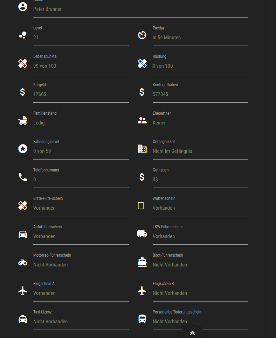Click the Personenbeförderungsschein bus icon
Viewport: 276px width, 338px height.
142,319
